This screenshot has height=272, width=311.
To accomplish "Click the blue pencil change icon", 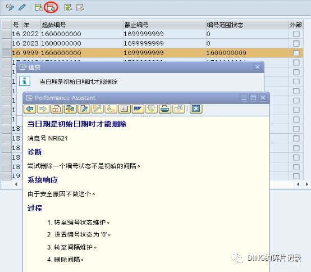I will [22, 7].
